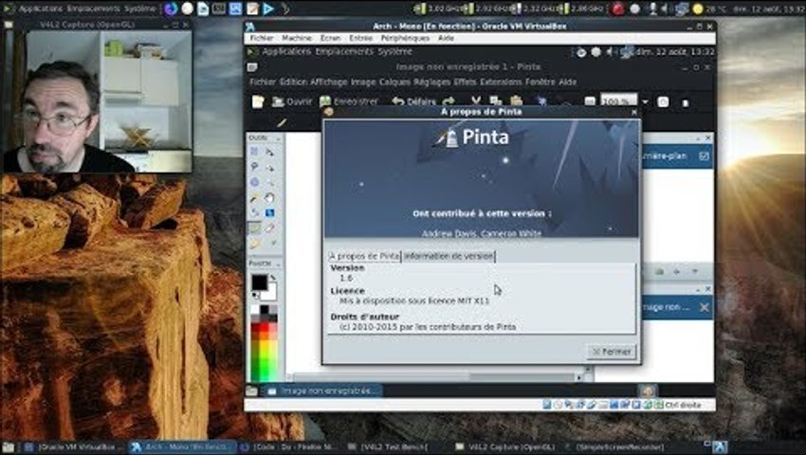Click the webcam preview in V4L2 Capture window

point(98,100)
